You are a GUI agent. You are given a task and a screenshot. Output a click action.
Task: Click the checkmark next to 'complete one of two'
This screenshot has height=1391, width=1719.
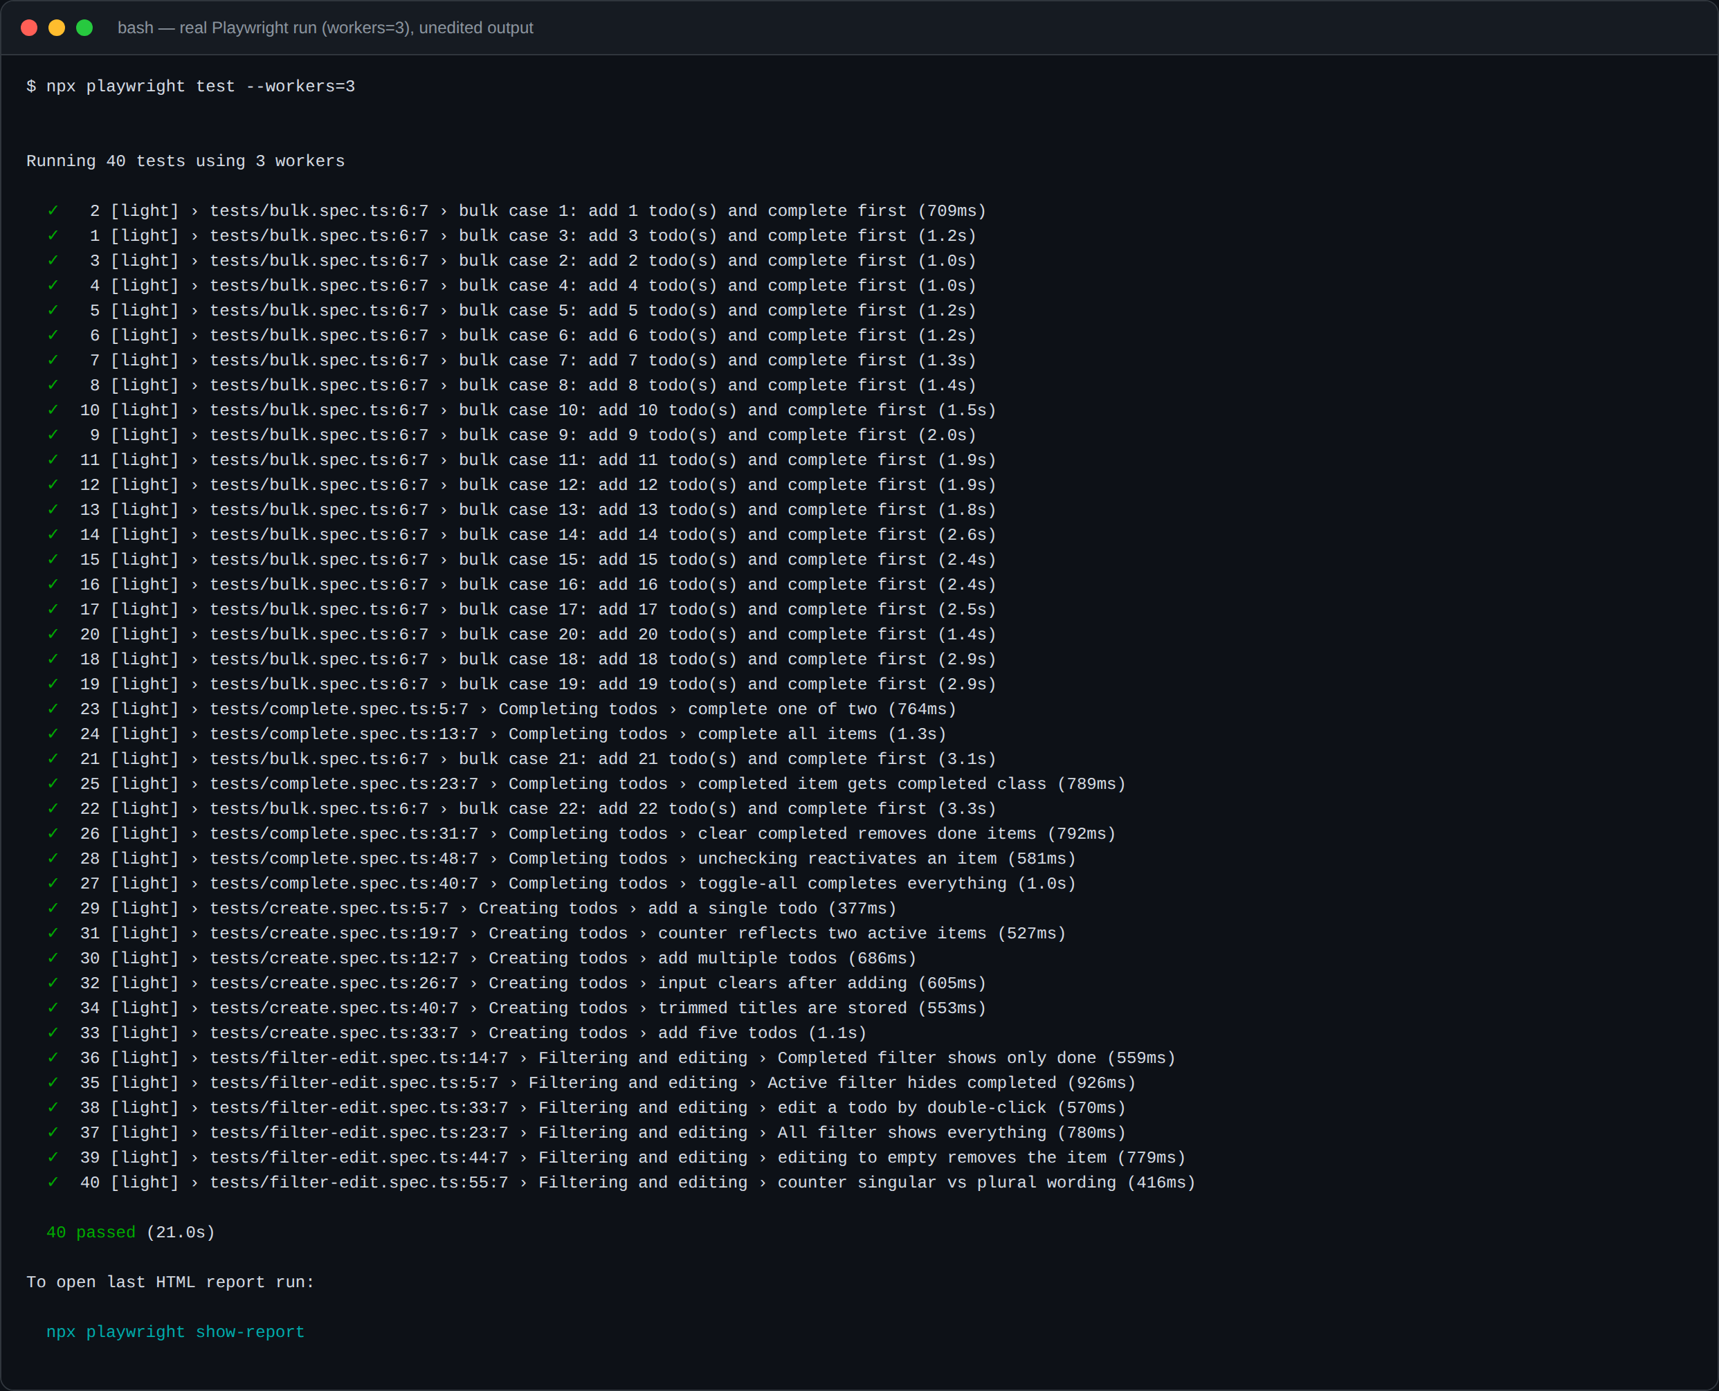(53, 709)
